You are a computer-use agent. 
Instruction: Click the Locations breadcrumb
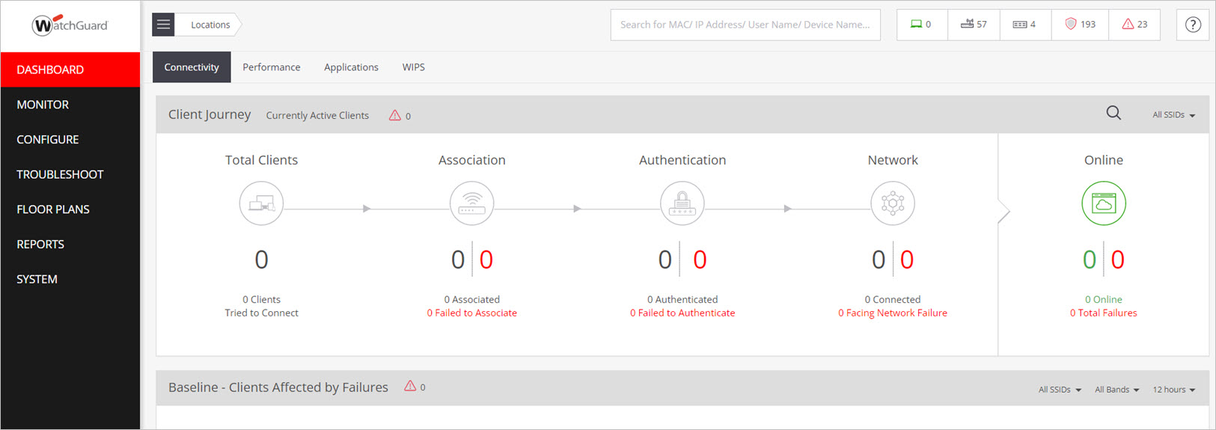tap(210, 25)
